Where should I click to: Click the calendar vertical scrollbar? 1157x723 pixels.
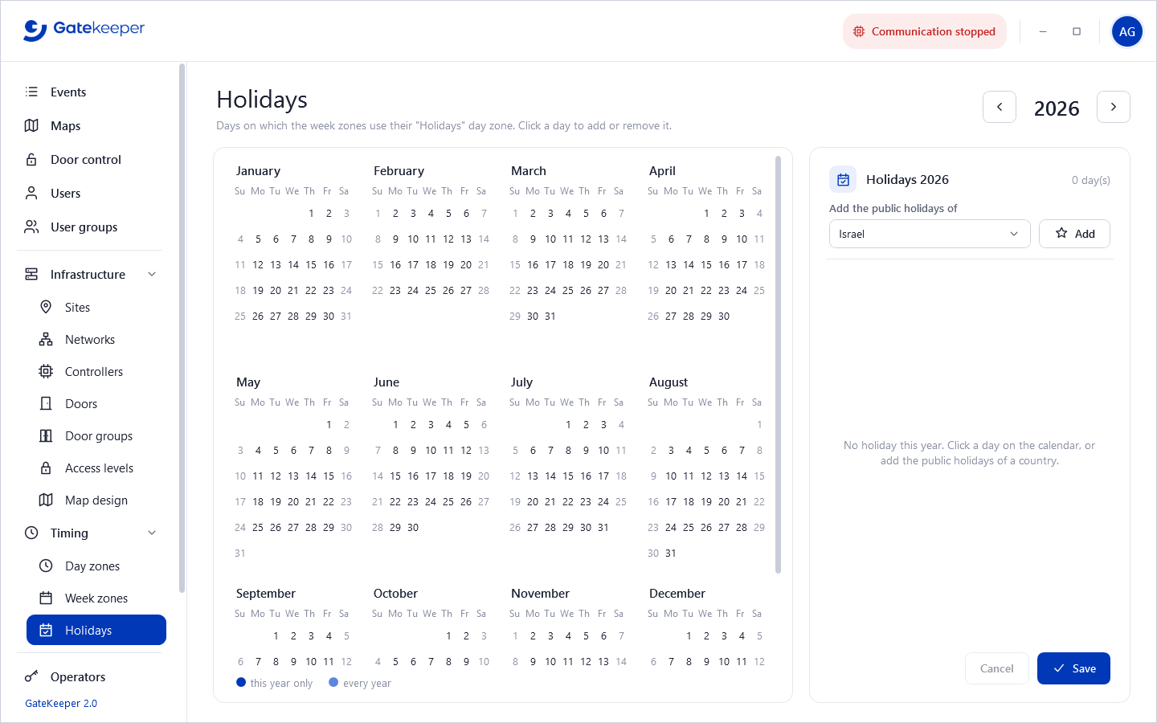coord(778,365)
